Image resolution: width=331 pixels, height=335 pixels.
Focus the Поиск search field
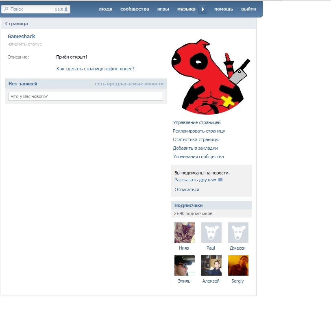click(x=36, y=9)
